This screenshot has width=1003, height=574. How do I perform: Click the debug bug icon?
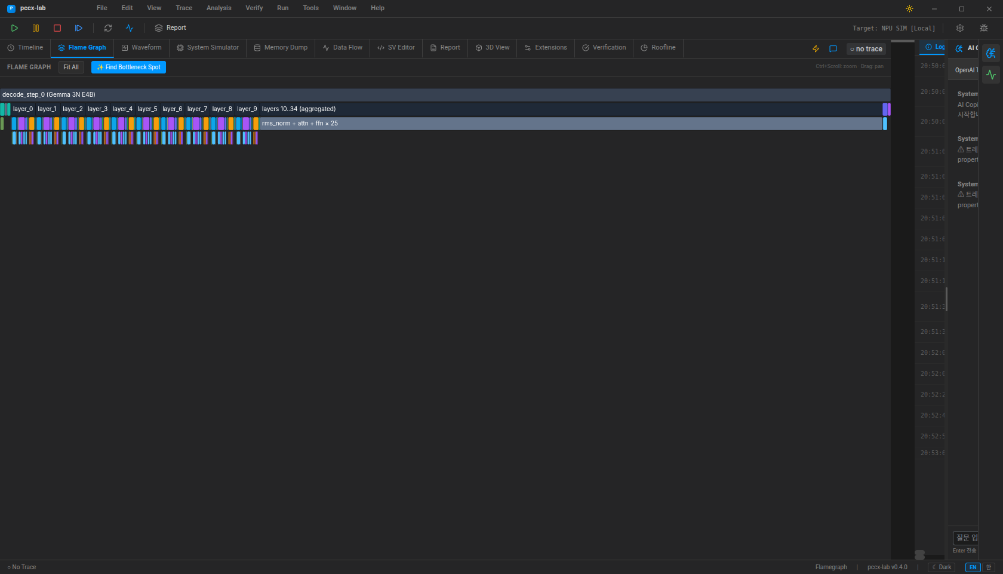984,28
